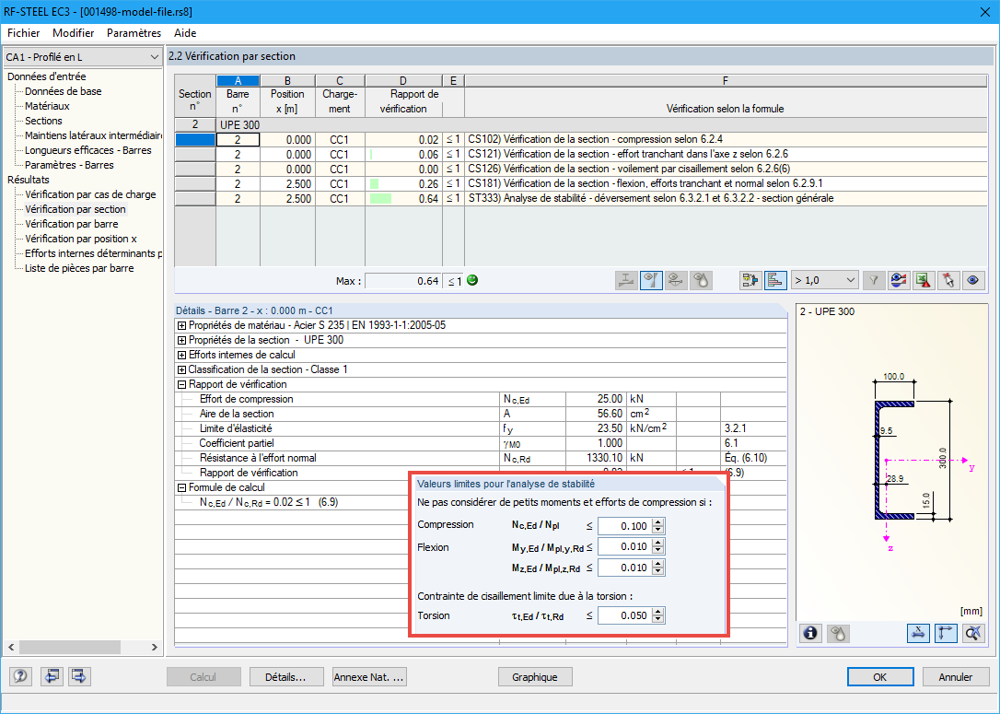The width and height of the screenshot is (1000, 714).
Task: Click the cross-section display icon in results toolbar
Action: pyautogui.click(x=626, y=280)
